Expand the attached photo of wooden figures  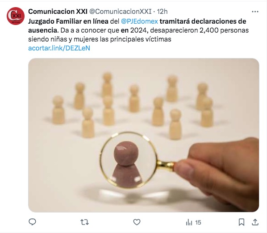144,135
